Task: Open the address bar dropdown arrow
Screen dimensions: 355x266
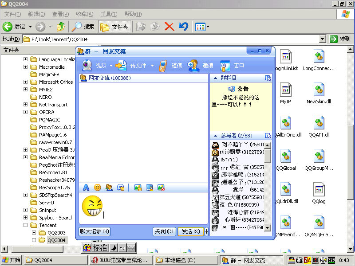Action: [x=323, y=39]
